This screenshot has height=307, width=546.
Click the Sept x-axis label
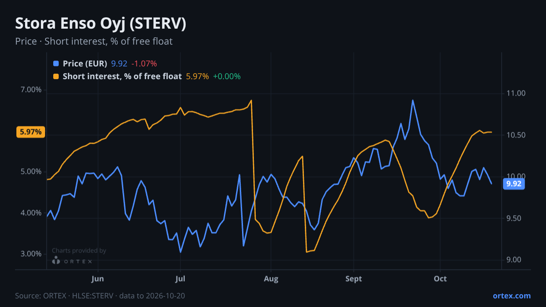(354, 278)
